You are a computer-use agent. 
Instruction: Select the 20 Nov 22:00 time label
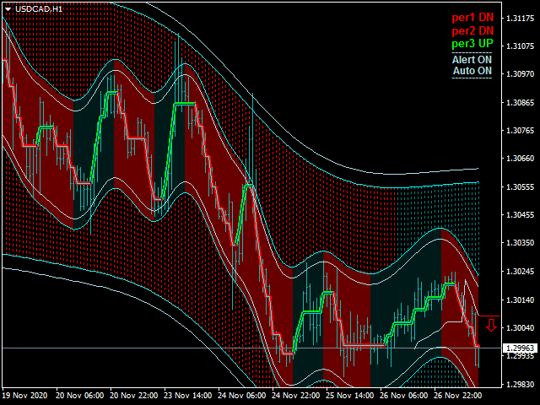pos(134,396)
